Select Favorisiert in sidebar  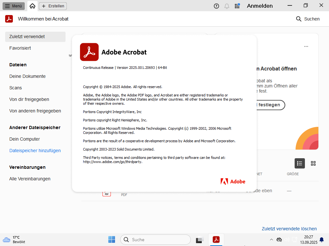pyautogui.click(x=20, y=48)
